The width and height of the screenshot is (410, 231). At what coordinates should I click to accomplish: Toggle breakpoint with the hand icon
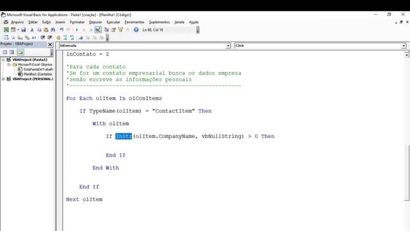pos(58,38)
